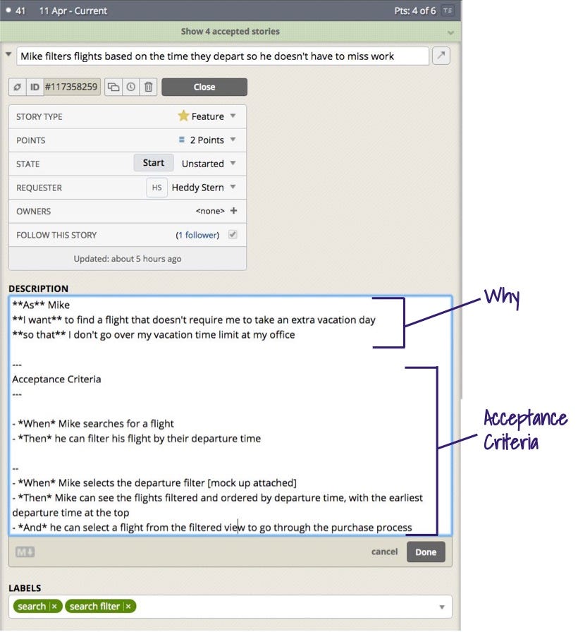The image size is (578, 632).
Task: Remove the search filter label
Action: point(127,606)
